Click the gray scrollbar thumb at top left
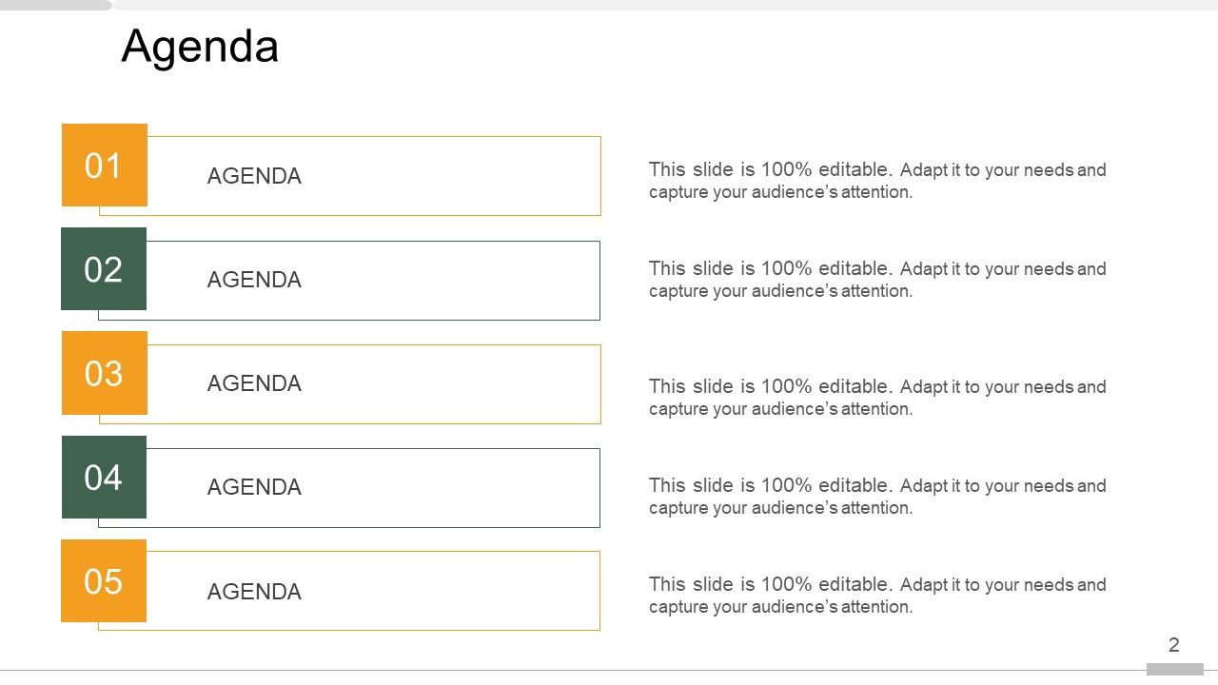1218x685 pixels. coord(55,5)
